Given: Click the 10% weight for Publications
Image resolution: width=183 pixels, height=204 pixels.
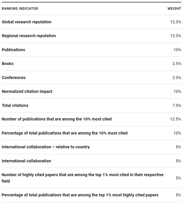Looking at the screenshot, I should 178,50.
